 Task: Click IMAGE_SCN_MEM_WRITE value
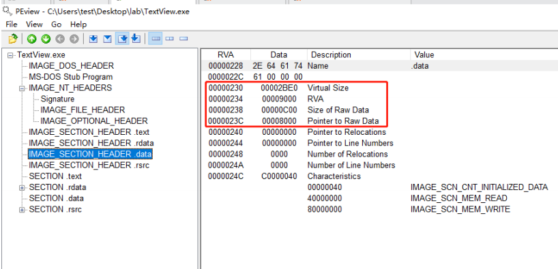coord(460,209)
